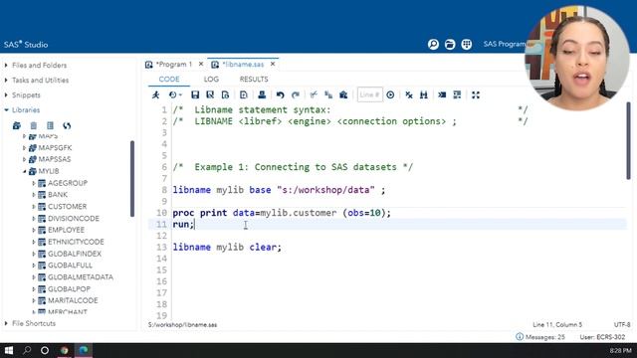Expand the MAPSGFK library
This screenshot has height=358, width=637.
24,148
